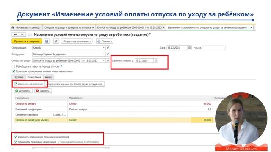The width and height of the screenshot is (271, 152).
Task: Click the Дата field value
Action: (177, 48)
